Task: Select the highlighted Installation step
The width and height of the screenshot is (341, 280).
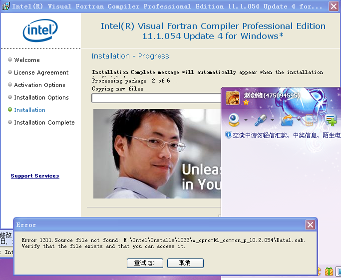Action: (29, 110)
